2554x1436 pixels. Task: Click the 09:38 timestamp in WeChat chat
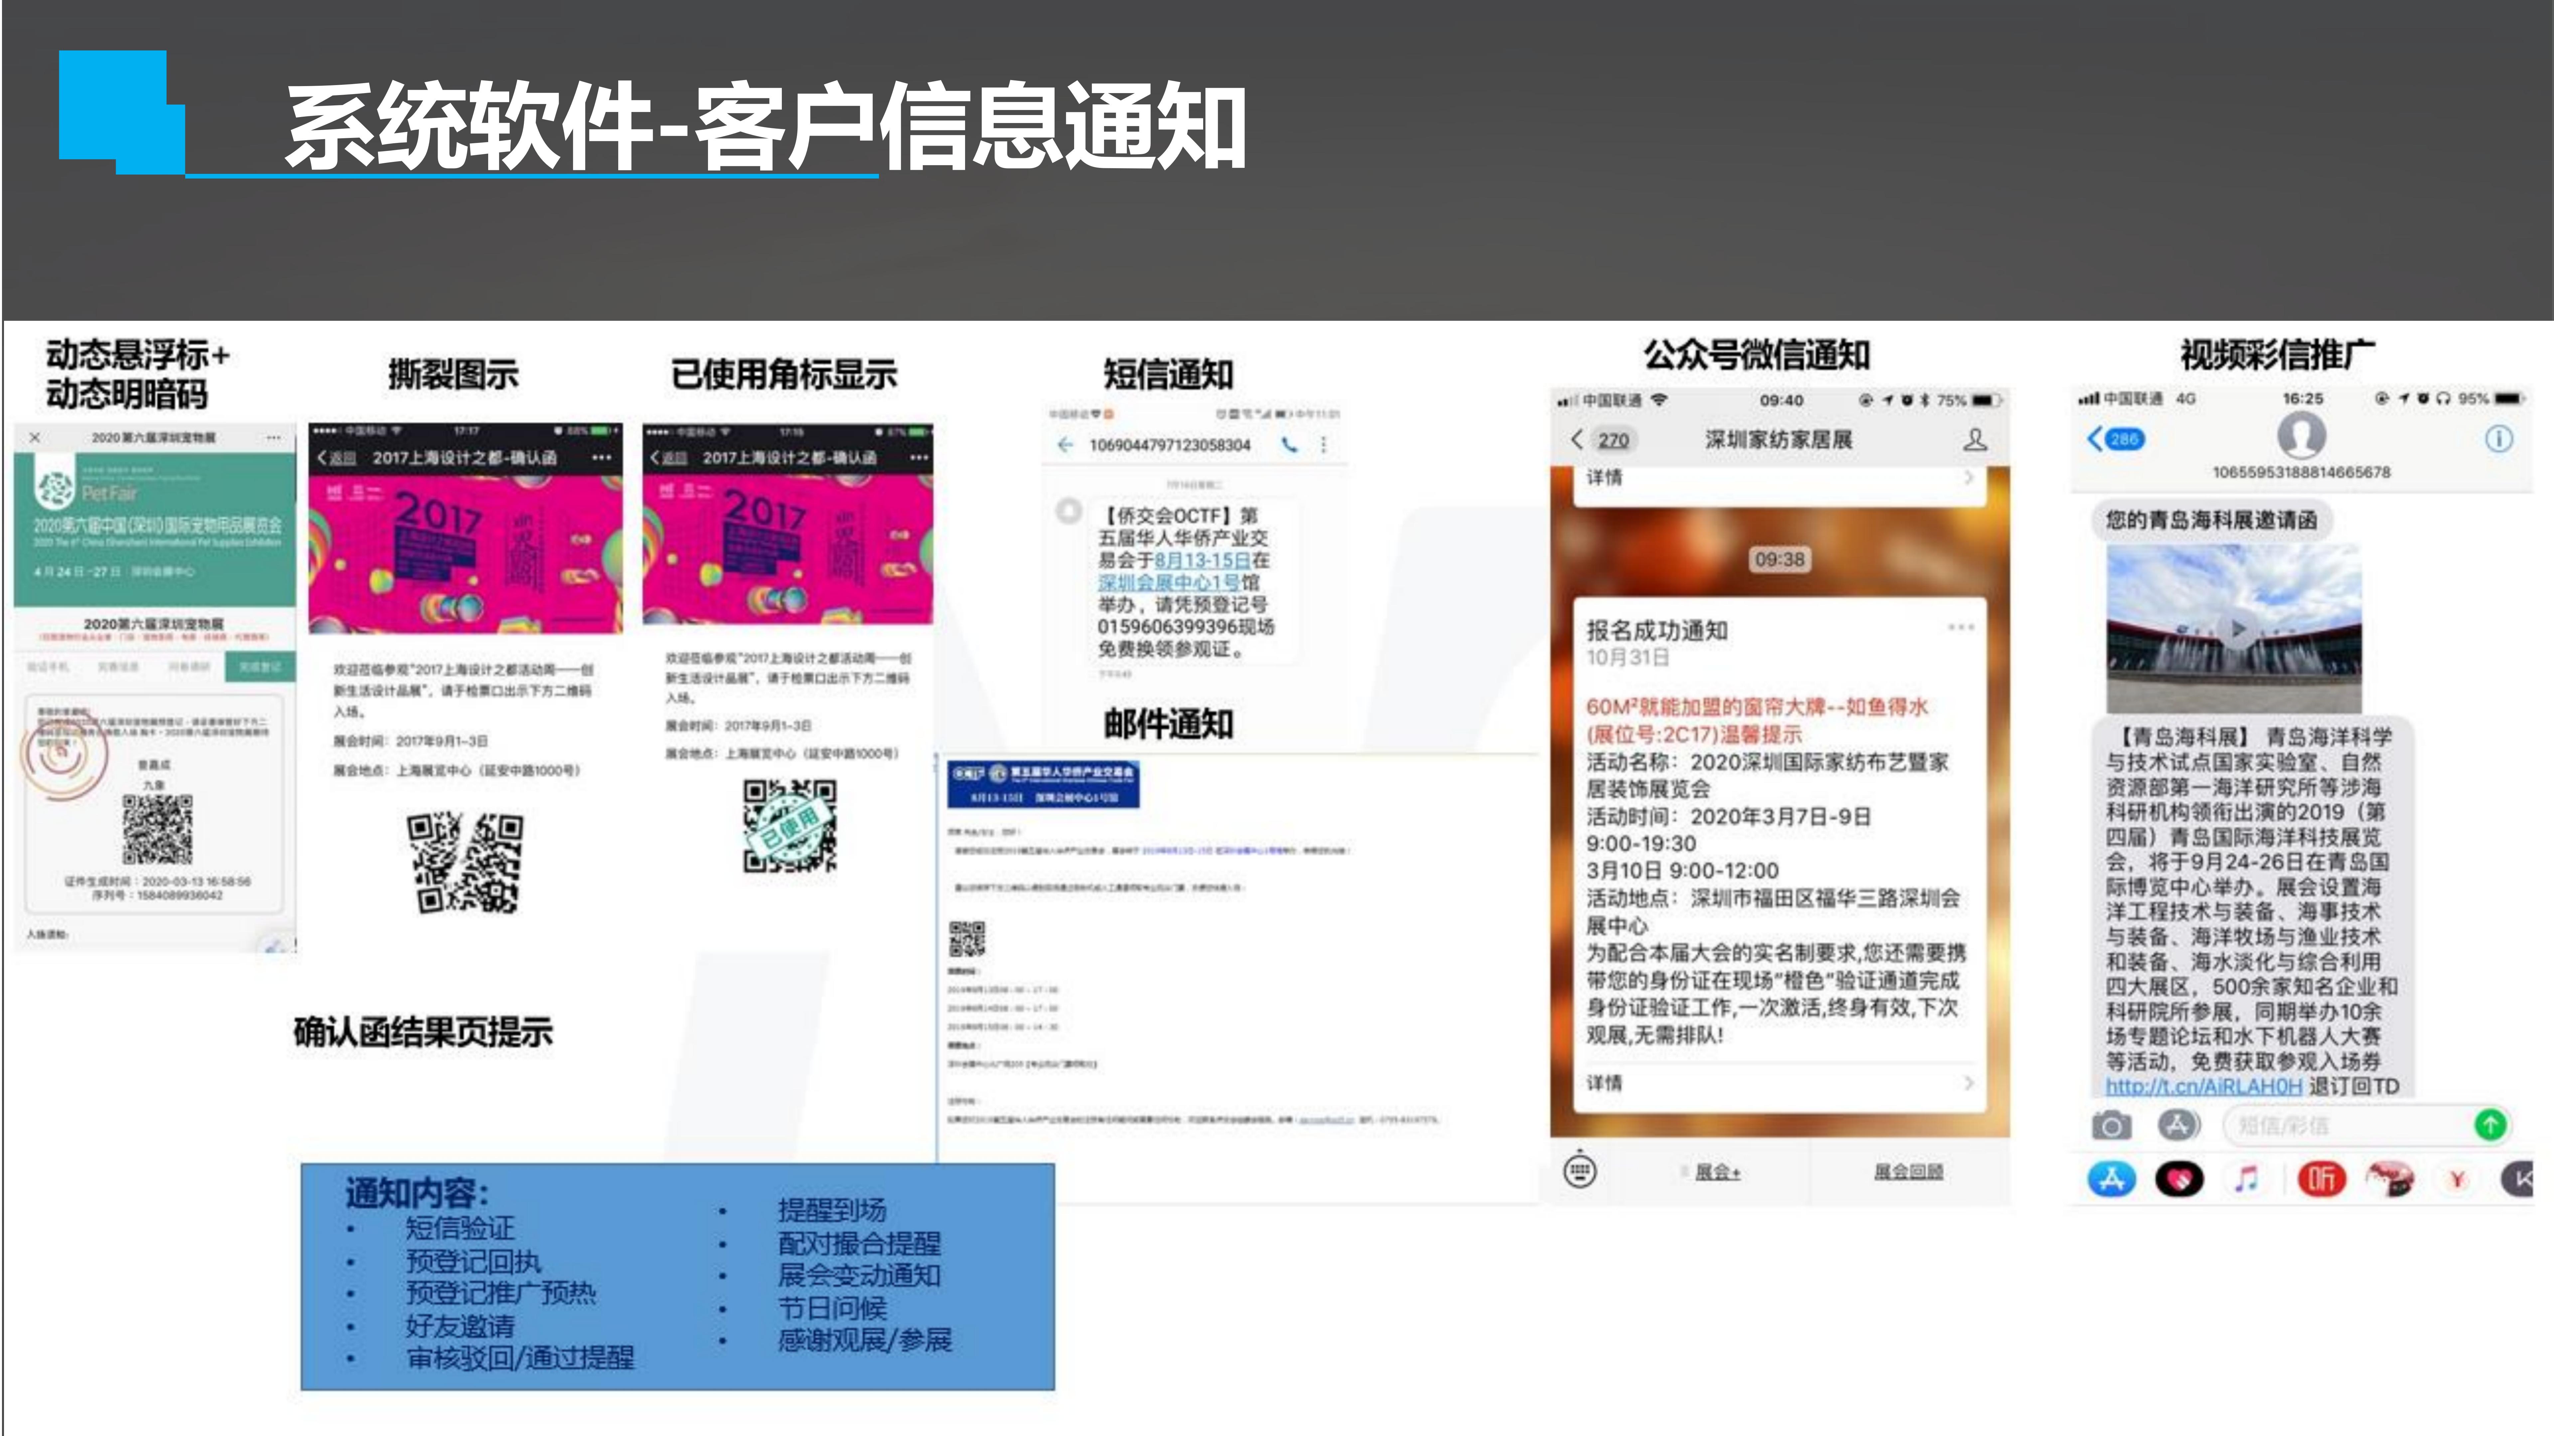(1780, 560)
